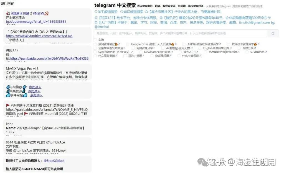Open external arrow next to 我的小书屋
Viewport: 284px width, 174px height.
point(143,56)
